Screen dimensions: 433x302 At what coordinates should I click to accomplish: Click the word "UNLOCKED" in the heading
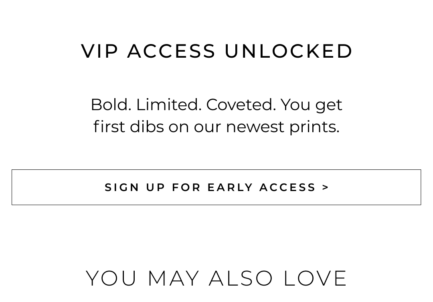288,51
